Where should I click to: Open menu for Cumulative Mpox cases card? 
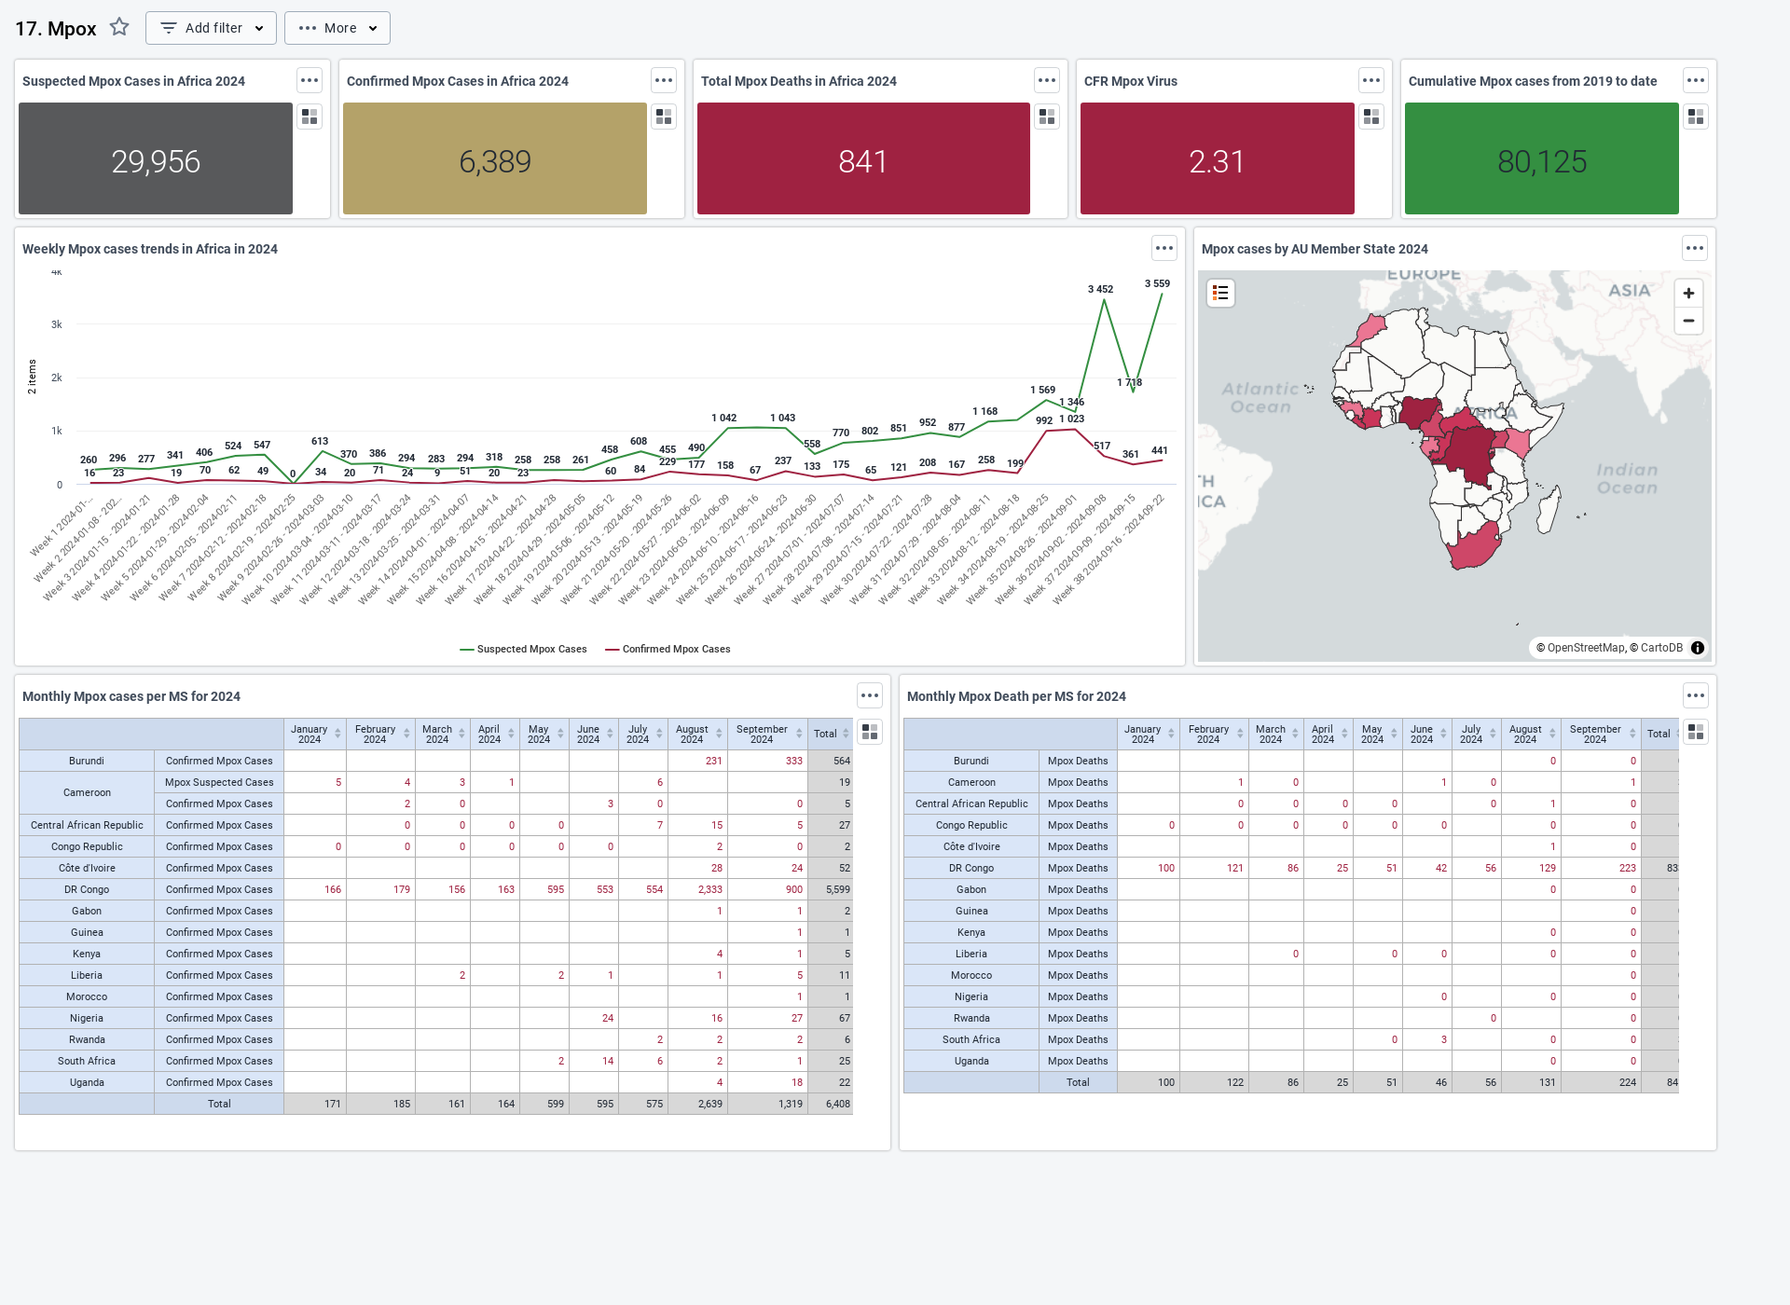[x=1696, y=80]
